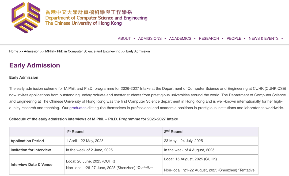Open the MPhil – PhD in Computer Science breadcrumb
This screenshot has height=176, width=289.
tap(83, 51)
